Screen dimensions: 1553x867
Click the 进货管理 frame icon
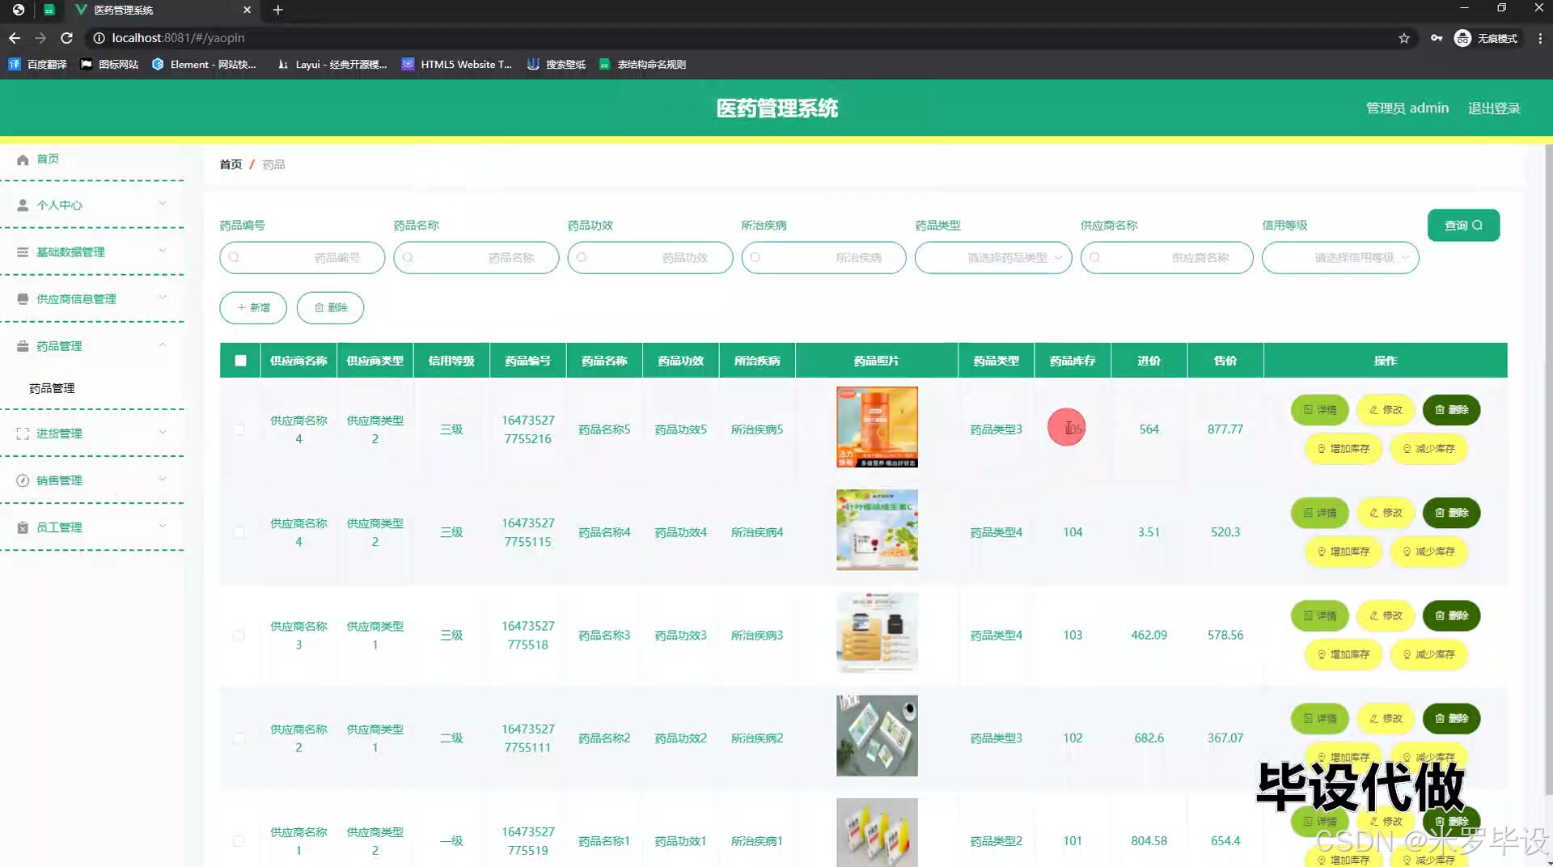[23, 433]
